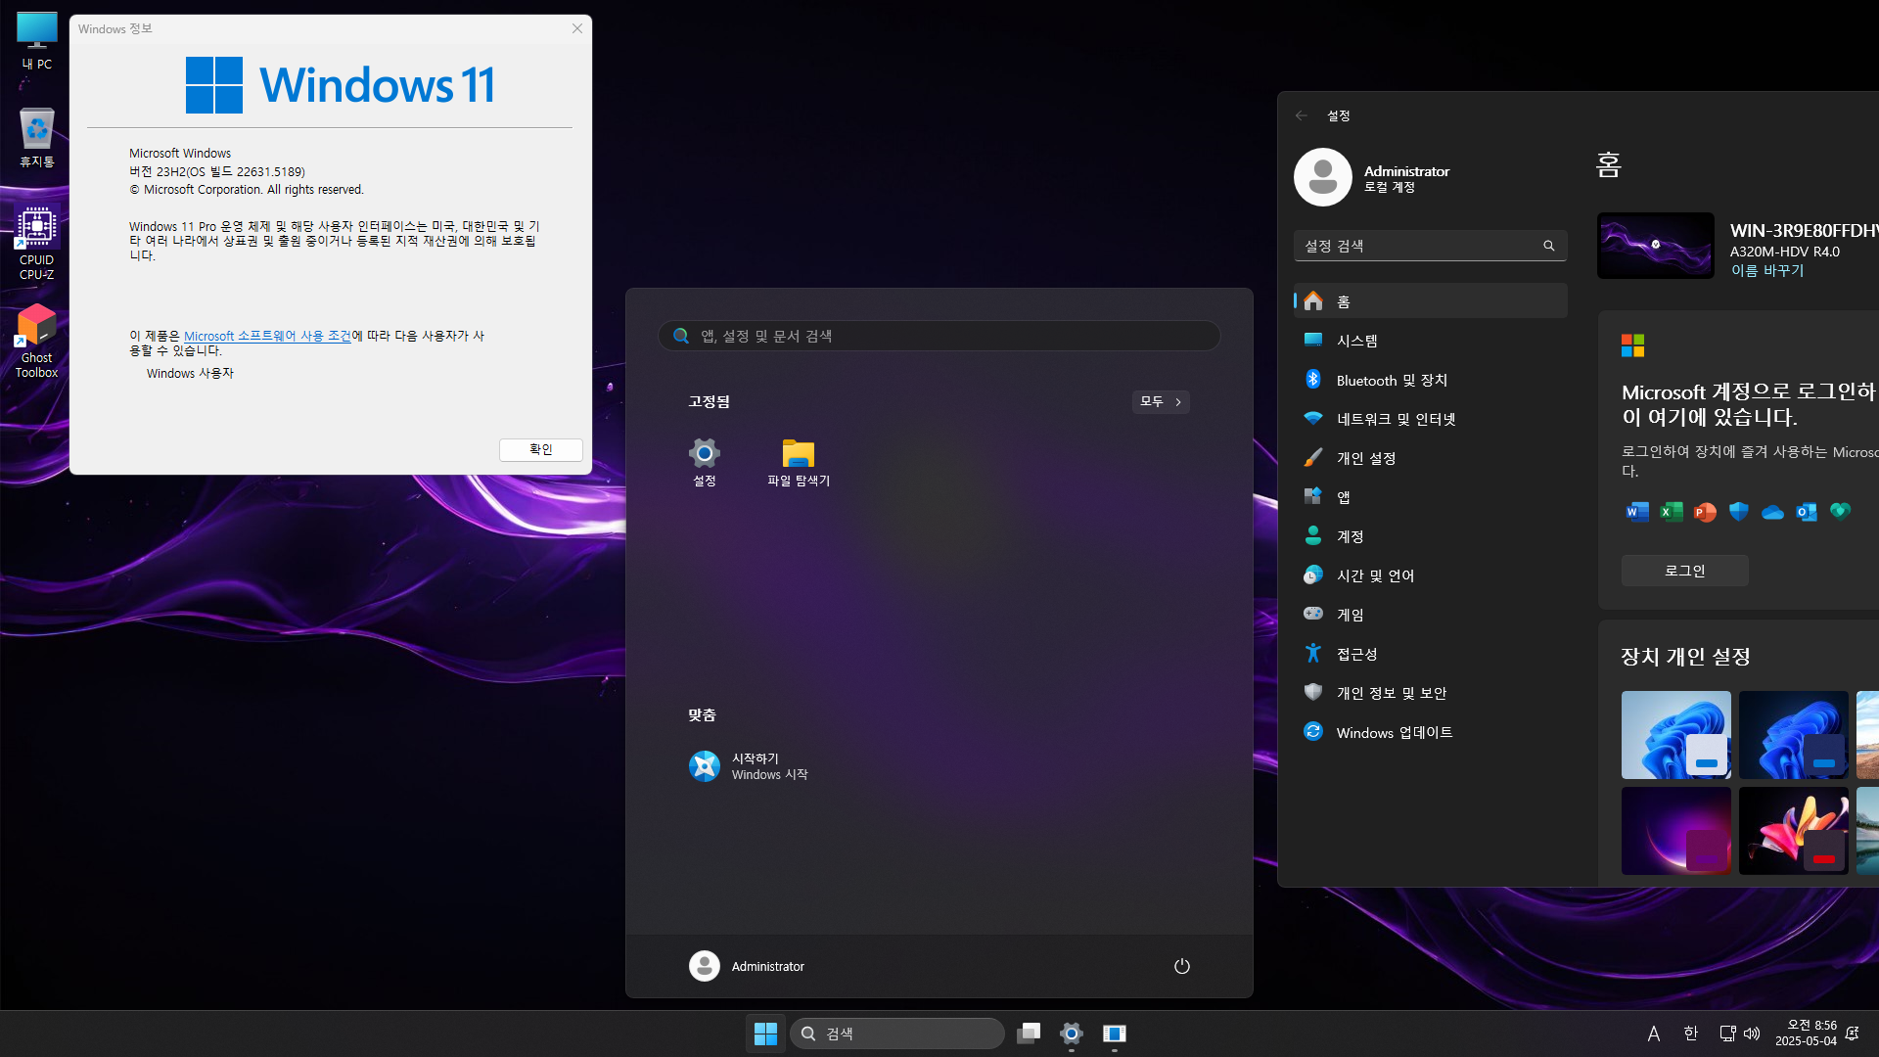
Task: Open 시간 및 언어 settings
Action: 1431,575
